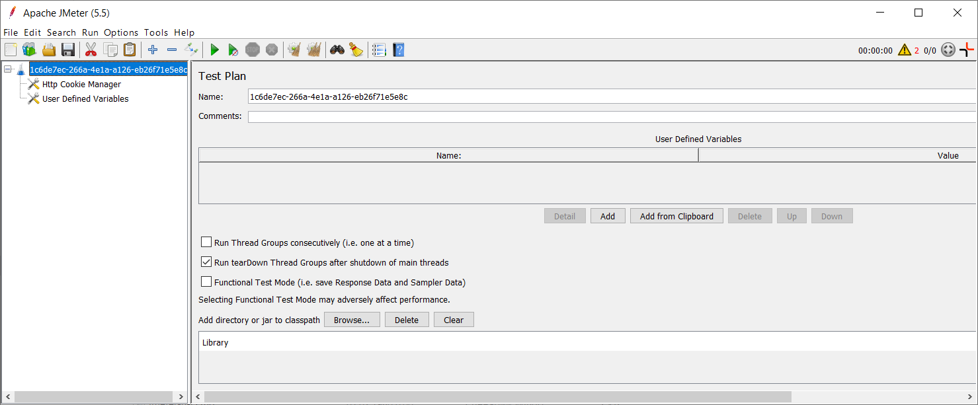This screenshot has width=978, height=405.
Task: Toggle the selected element's enabled state
Action: (192, 49)
